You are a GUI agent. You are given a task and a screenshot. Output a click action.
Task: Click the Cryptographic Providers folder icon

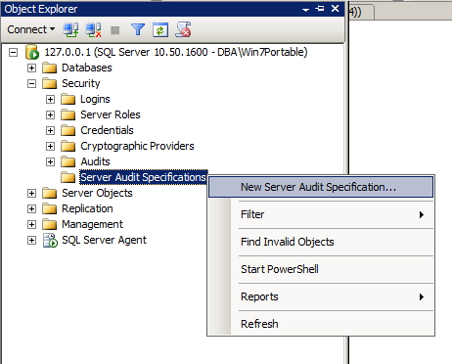point(68,146)
